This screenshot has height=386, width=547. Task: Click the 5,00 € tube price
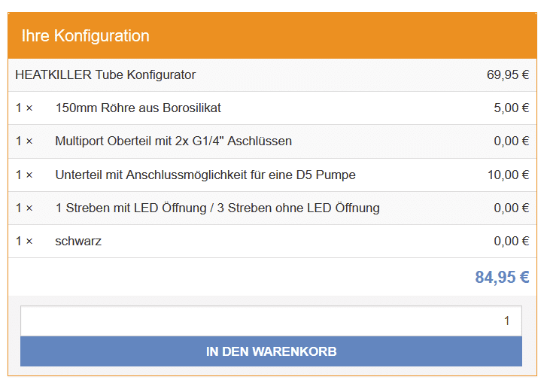pos(512,108)
